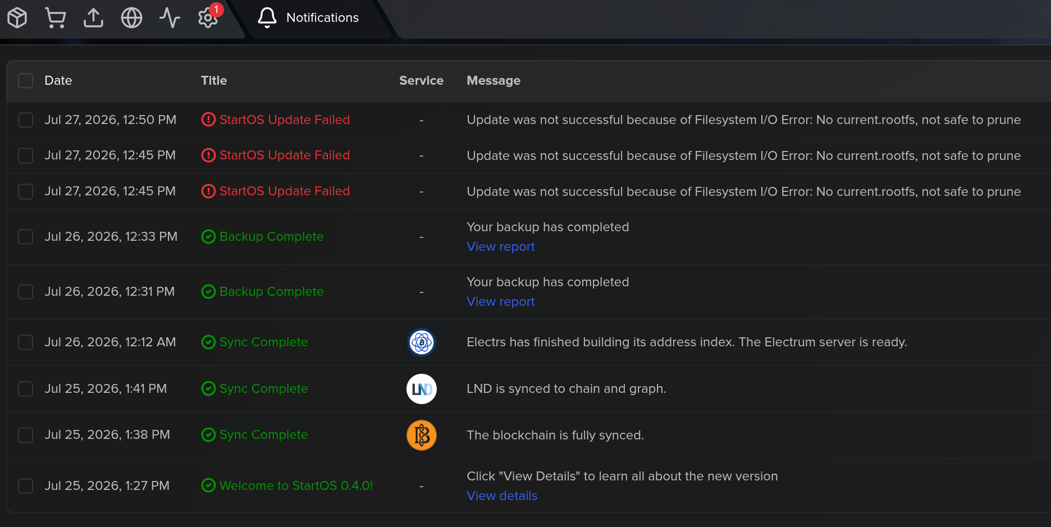Viewport: 1051px width, 527px height.
Task: Click the Electrs service icon
Action: point(422,342)
